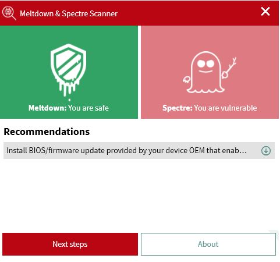Click the download arrow circle icon
Image resolution: width=280 pixels, height=262 pixels.
(265, 151)
